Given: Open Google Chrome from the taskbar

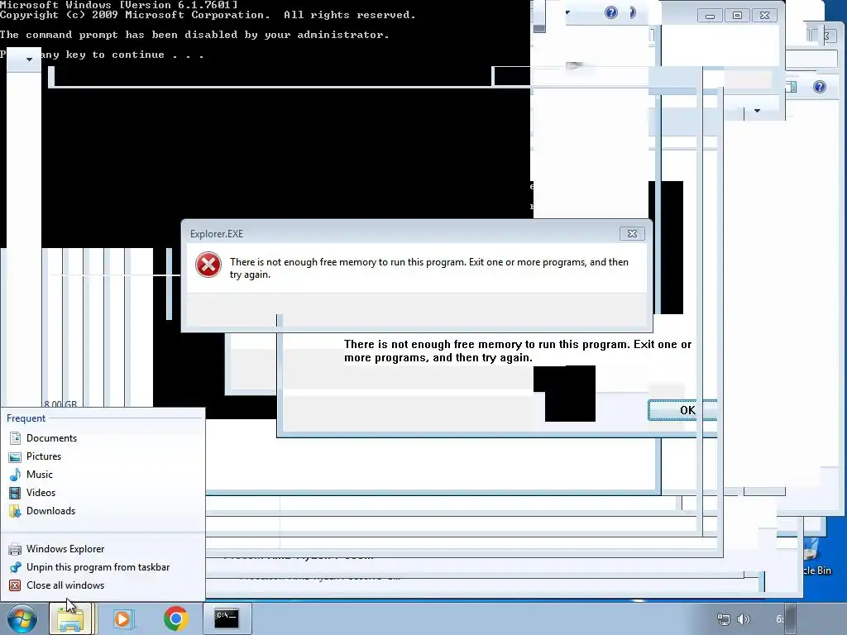Looking at the screenshot, I should point(175,618).
